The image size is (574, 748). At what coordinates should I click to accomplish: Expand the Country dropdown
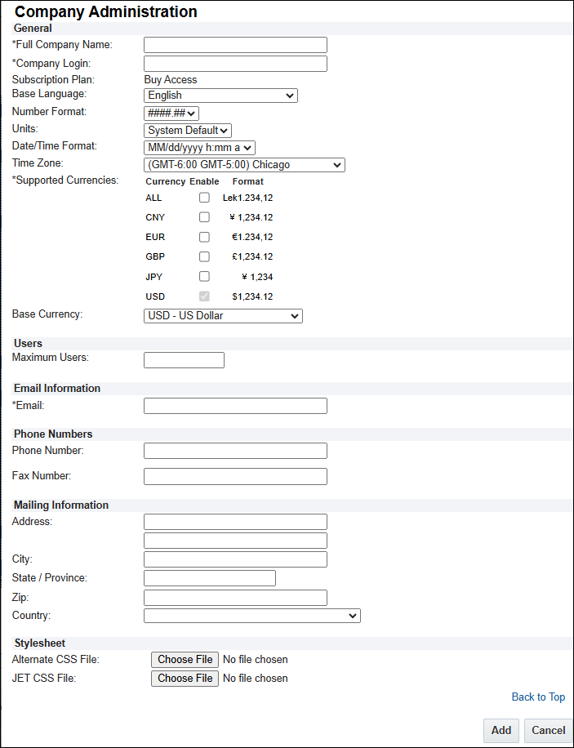click(x=251, y=616)
